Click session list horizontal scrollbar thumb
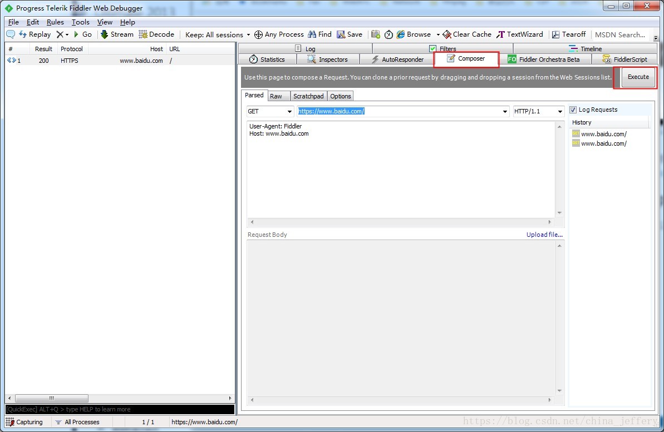Screen dimensions: 664x432 (x=52, y=398)
